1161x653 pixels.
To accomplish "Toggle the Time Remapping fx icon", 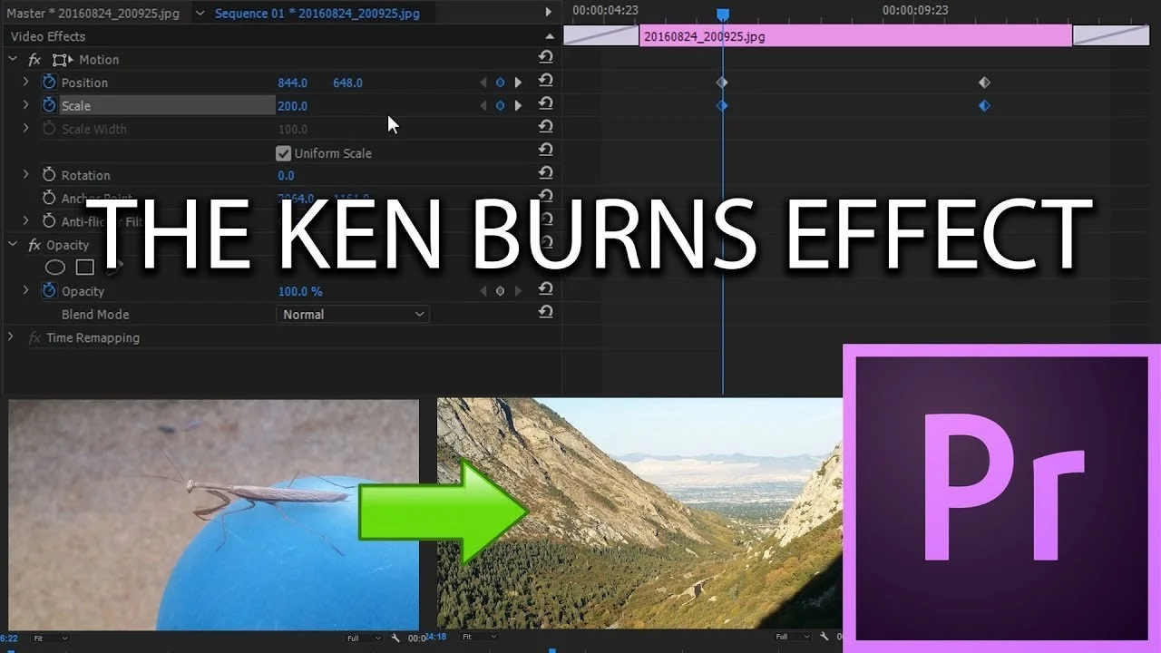I will pos(34,337).
